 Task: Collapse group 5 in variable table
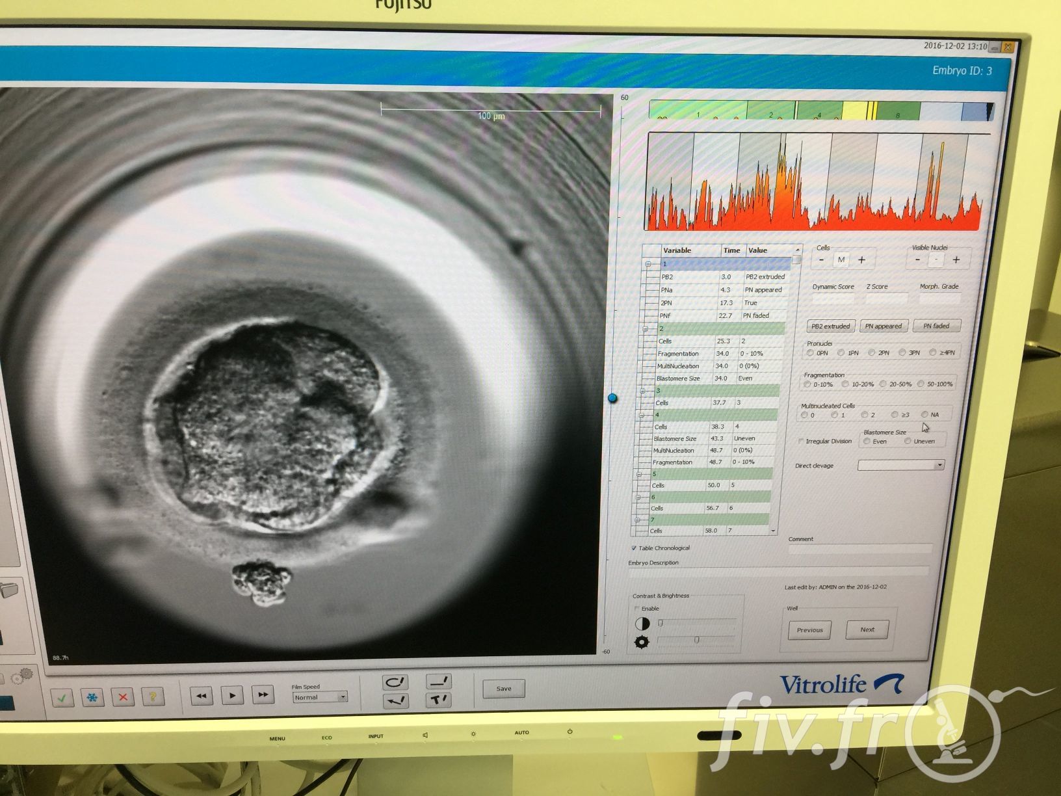pyautogui.click(x=639, y=474)
